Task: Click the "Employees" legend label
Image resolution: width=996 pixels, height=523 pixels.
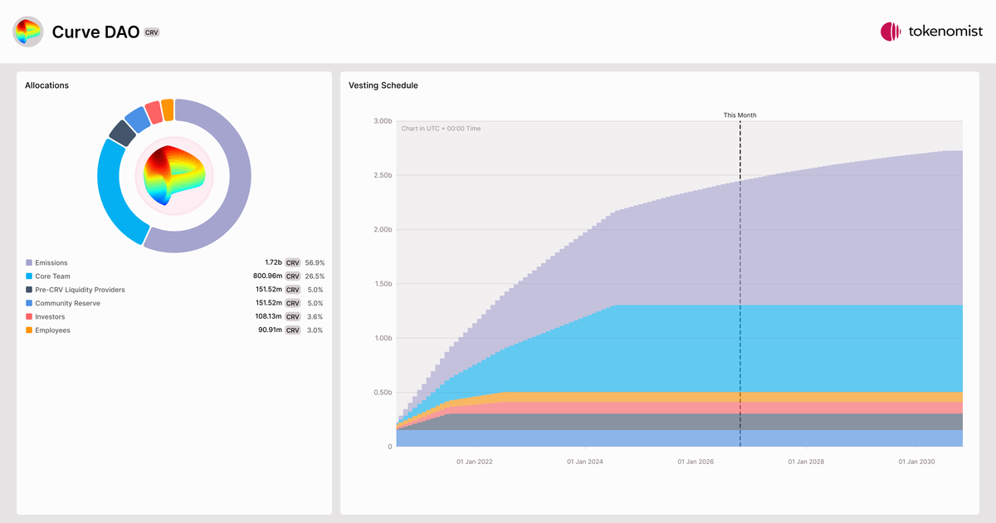Action: [x=53, y=330]
